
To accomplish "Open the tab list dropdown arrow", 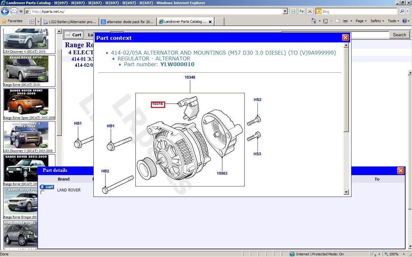I will click(39, 22).
